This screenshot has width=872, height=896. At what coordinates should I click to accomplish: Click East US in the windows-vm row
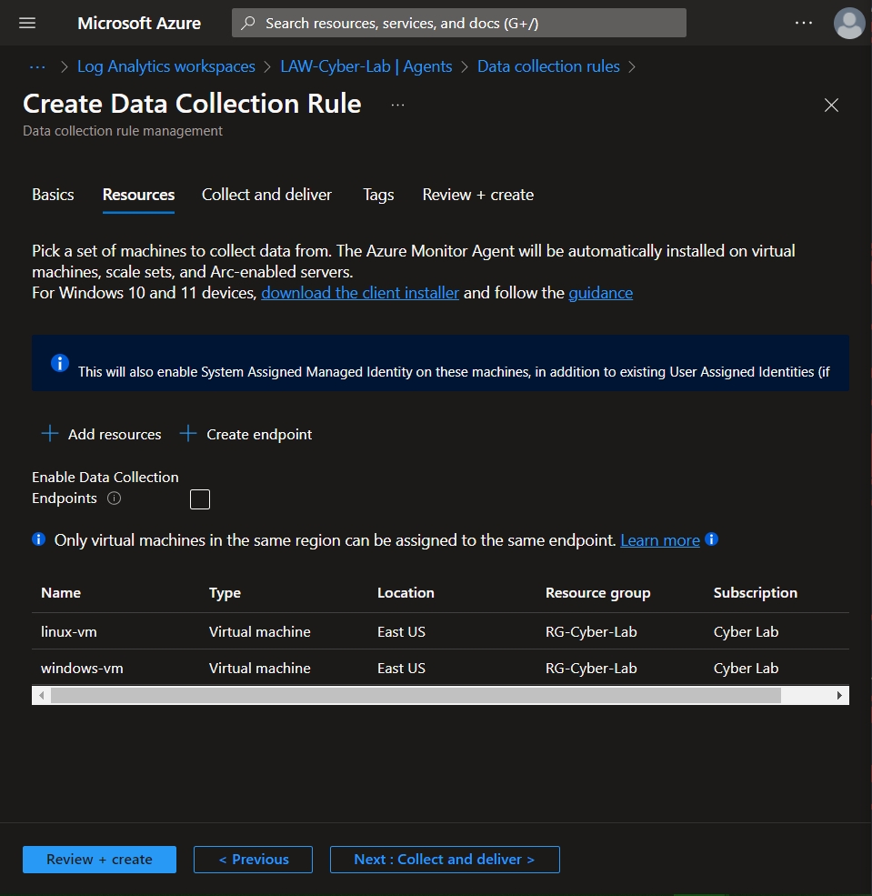pyautogui.click(x=401, y=668)
